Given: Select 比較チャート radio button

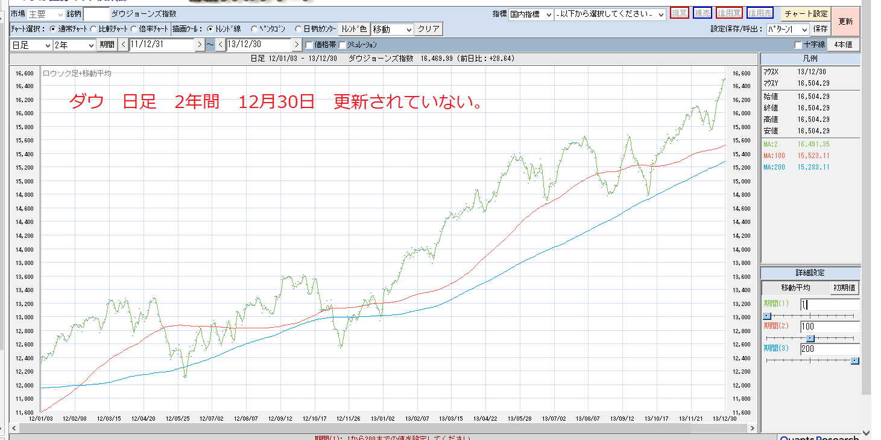Looking at the screenshot, I should point(93,28).
